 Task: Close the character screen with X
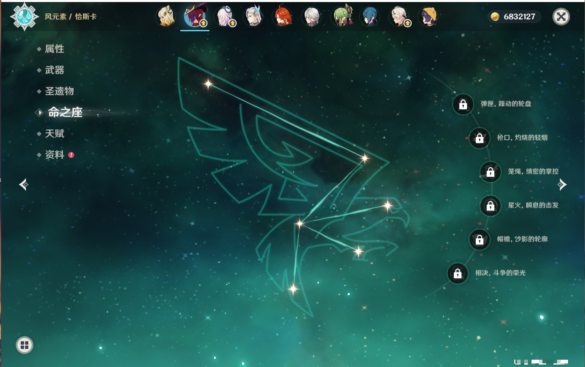(x=561, y=17)
